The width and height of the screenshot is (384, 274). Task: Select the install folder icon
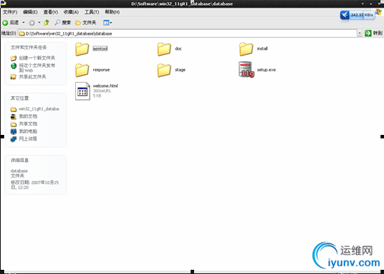click(x=246, y=49)
